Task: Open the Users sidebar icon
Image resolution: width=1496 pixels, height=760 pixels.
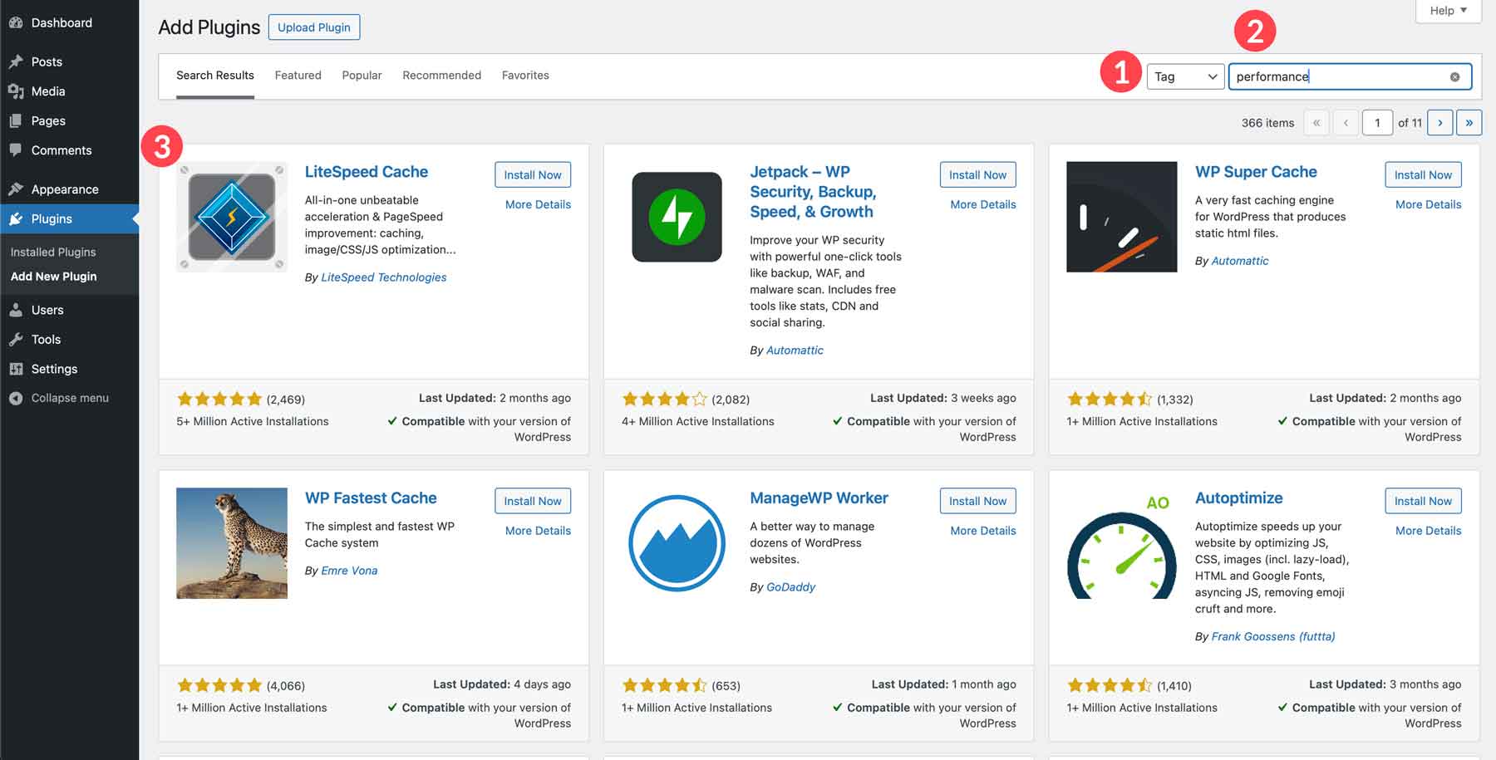Action: 17,310
